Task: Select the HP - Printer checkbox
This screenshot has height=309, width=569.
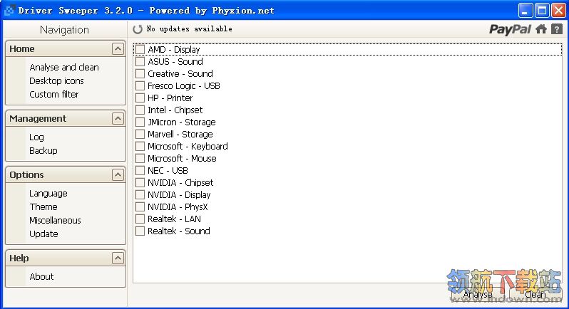Action: (140, 98)
